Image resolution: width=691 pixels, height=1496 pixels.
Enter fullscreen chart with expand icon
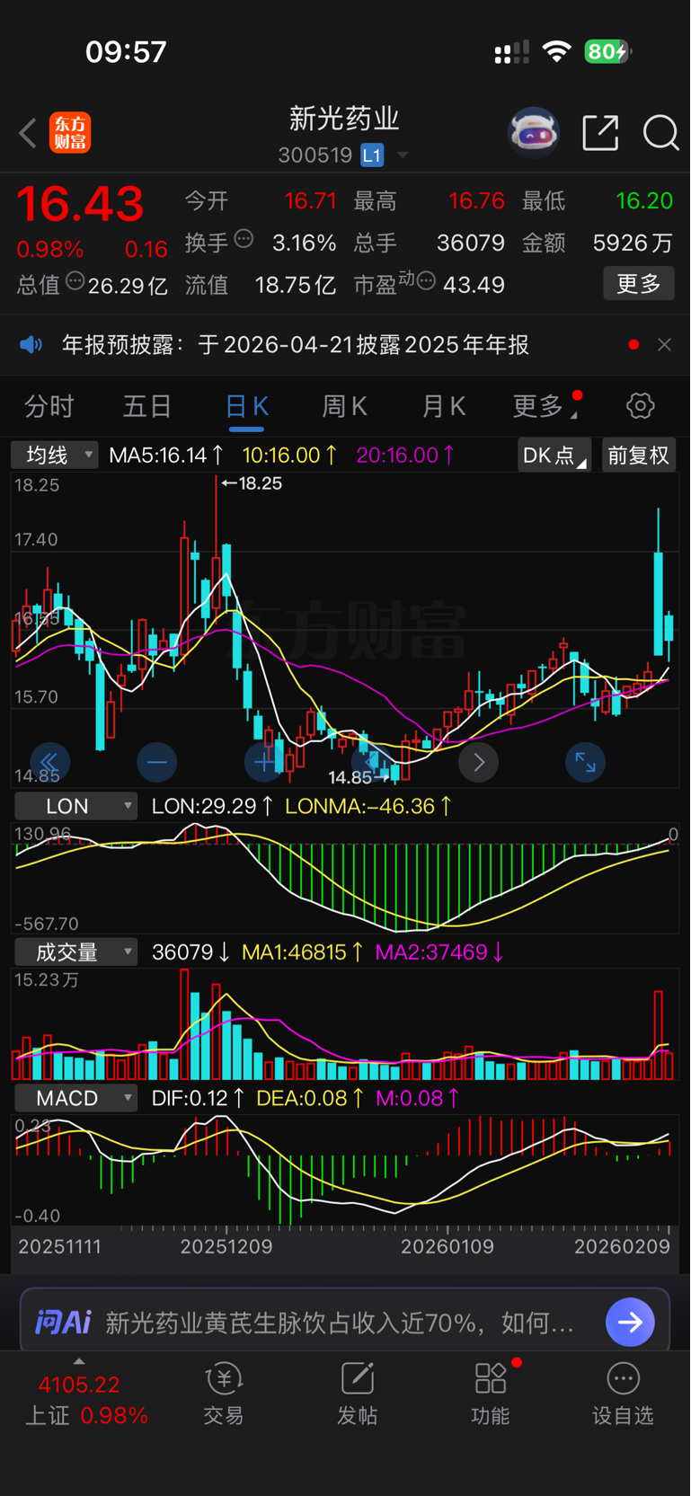[x=585, y=762]
